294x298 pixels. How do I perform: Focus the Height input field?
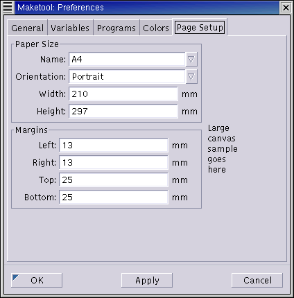[123, 112]
